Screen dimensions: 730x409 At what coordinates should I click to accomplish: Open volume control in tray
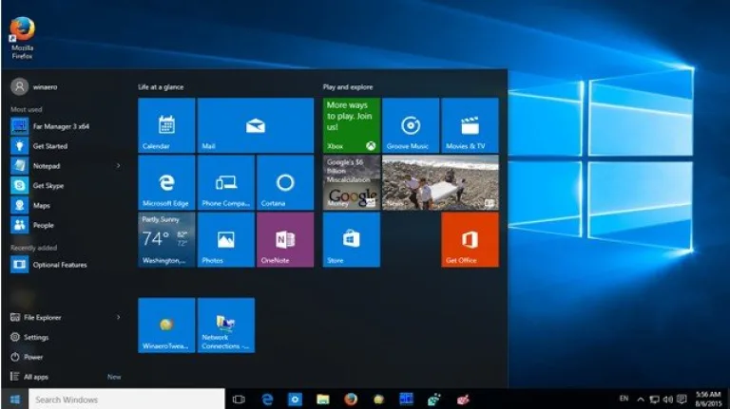point(667,400)
